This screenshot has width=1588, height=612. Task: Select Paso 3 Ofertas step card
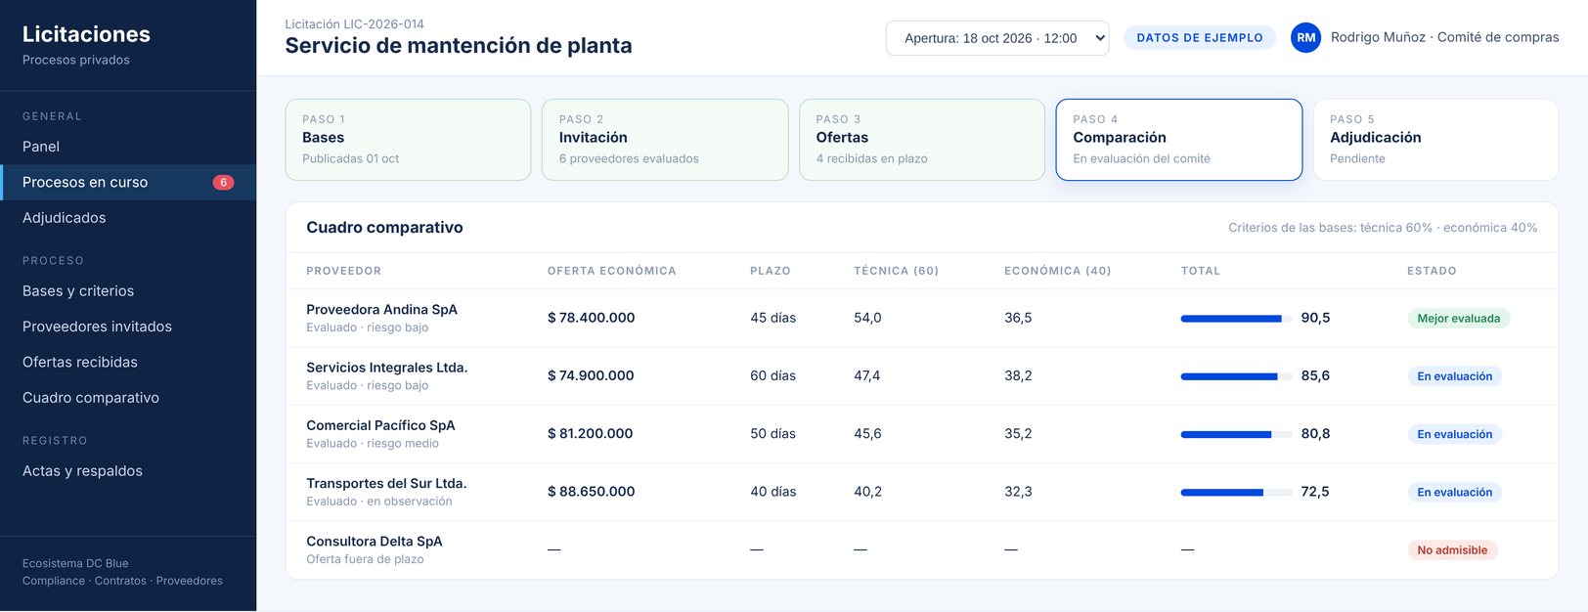[922, 140]
